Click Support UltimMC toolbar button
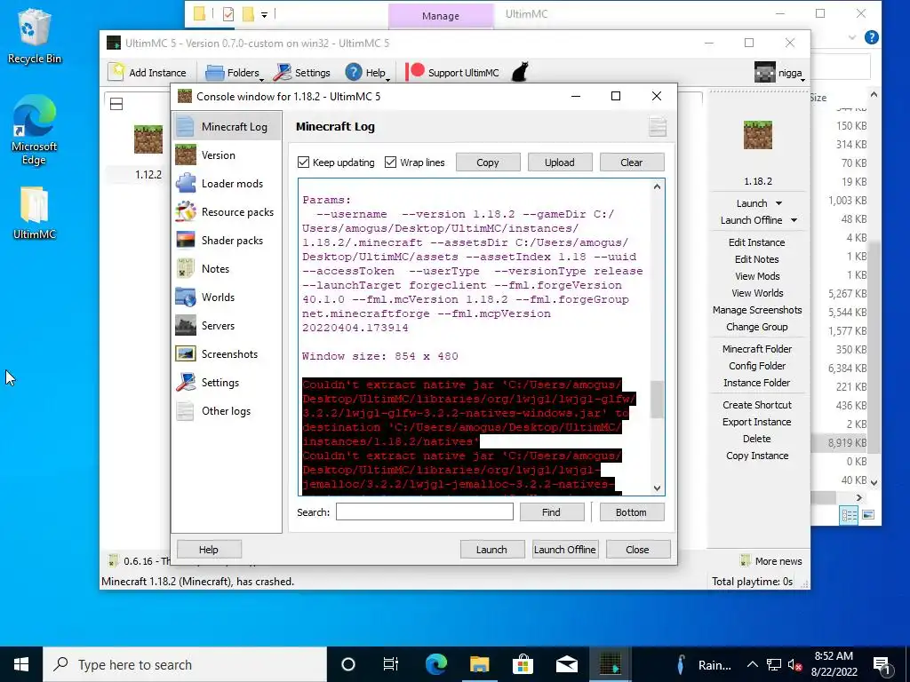910x682 pixels. (x=452, y=73)
